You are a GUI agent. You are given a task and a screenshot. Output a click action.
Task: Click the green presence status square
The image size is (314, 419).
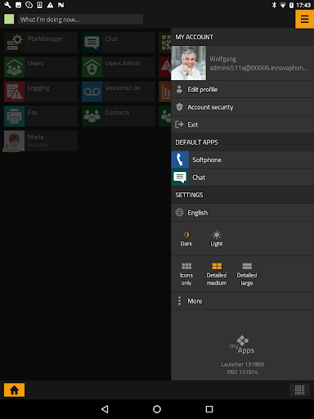[9, 19]
